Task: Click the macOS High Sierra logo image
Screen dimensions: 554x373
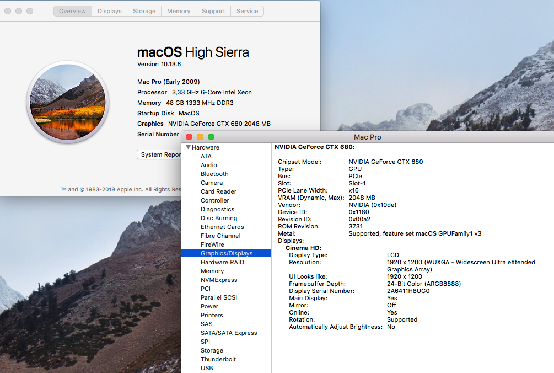Action: [x=67, y=102]
